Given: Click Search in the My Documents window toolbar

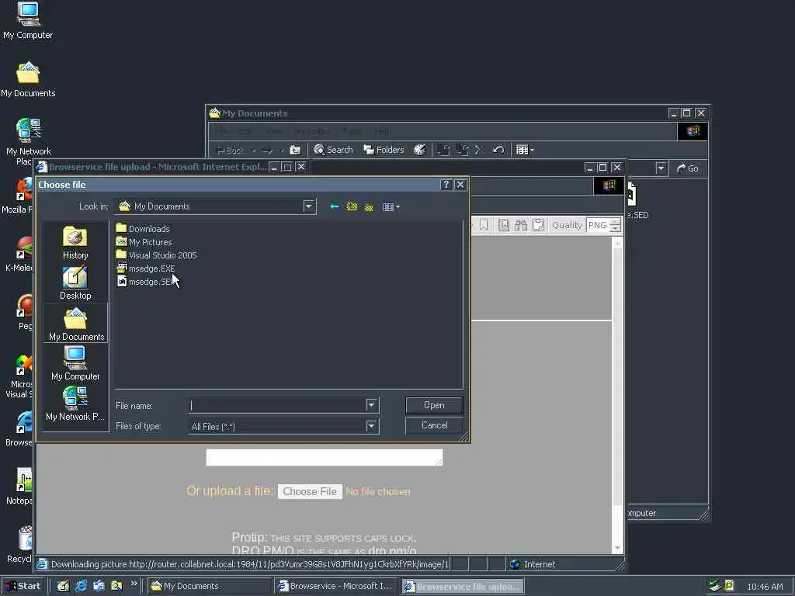Looking at the screenshot, I should [x=333, y=150].
